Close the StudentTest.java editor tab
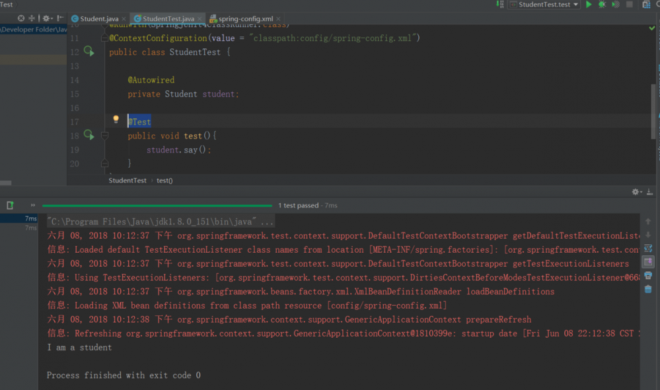Viewport: 660px width, 390px height. point(200,19)
